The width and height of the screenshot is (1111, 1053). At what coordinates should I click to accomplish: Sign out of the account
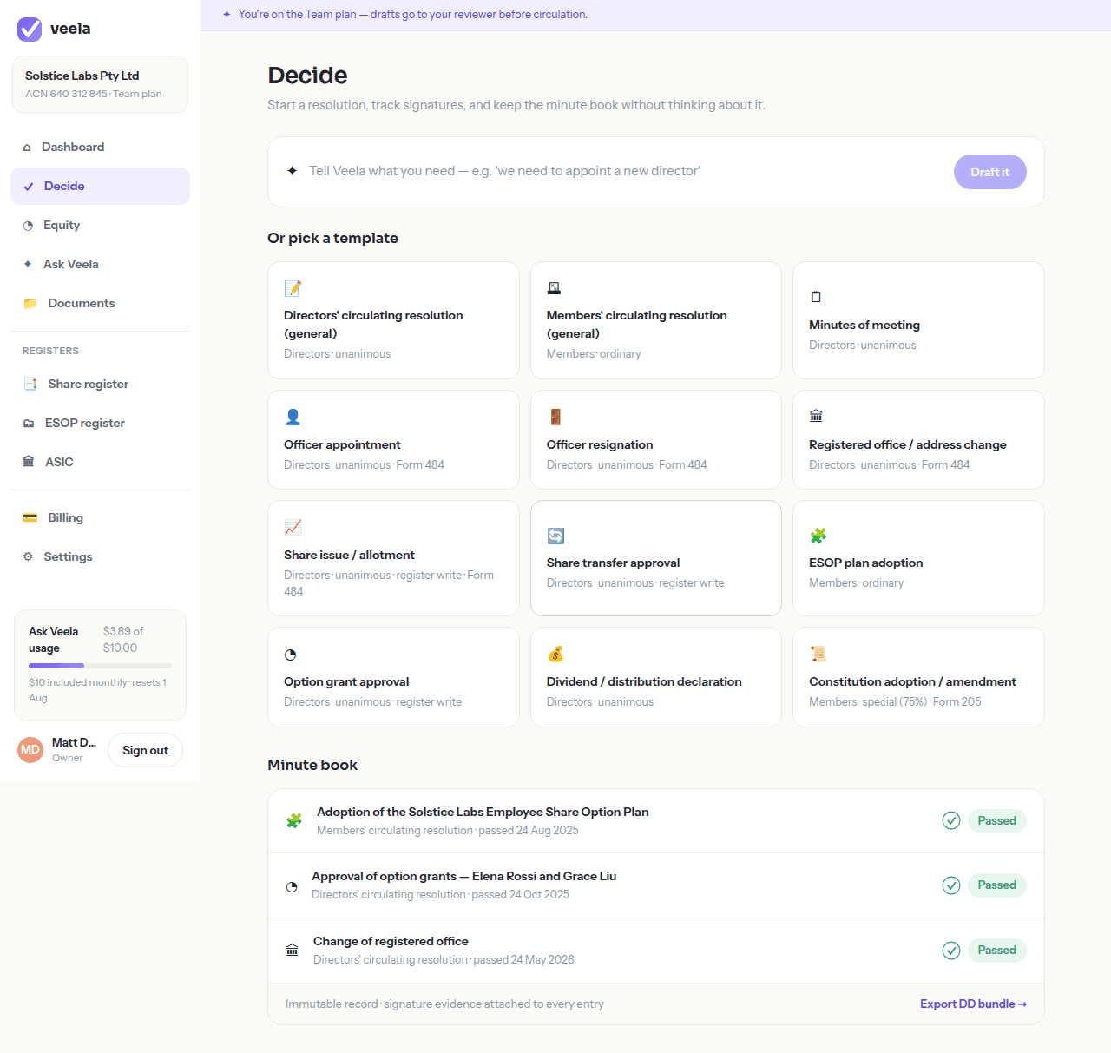coord(145,750)
